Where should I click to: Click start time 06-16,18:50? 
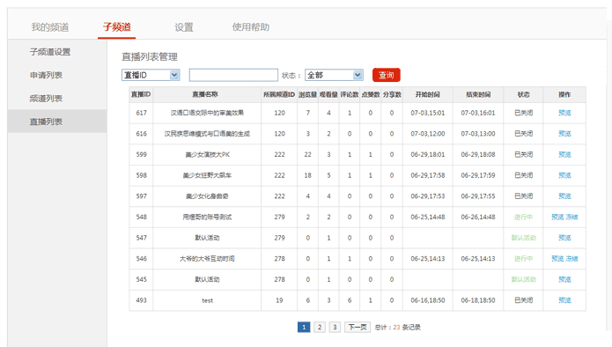(x=427, y=300)
